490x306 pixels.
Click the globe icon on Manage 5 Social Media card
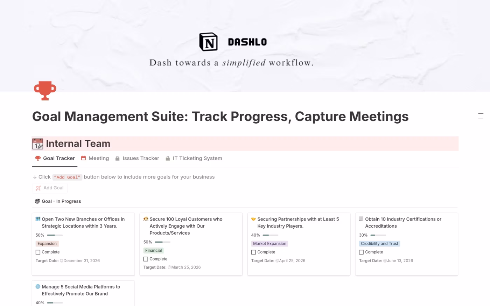(38, 286)
